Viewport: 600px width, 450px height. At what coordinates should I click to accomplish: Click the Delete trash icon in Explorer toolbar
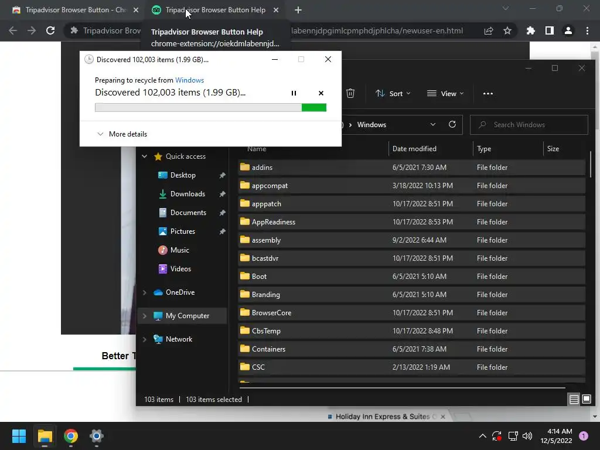pos(350,93)
